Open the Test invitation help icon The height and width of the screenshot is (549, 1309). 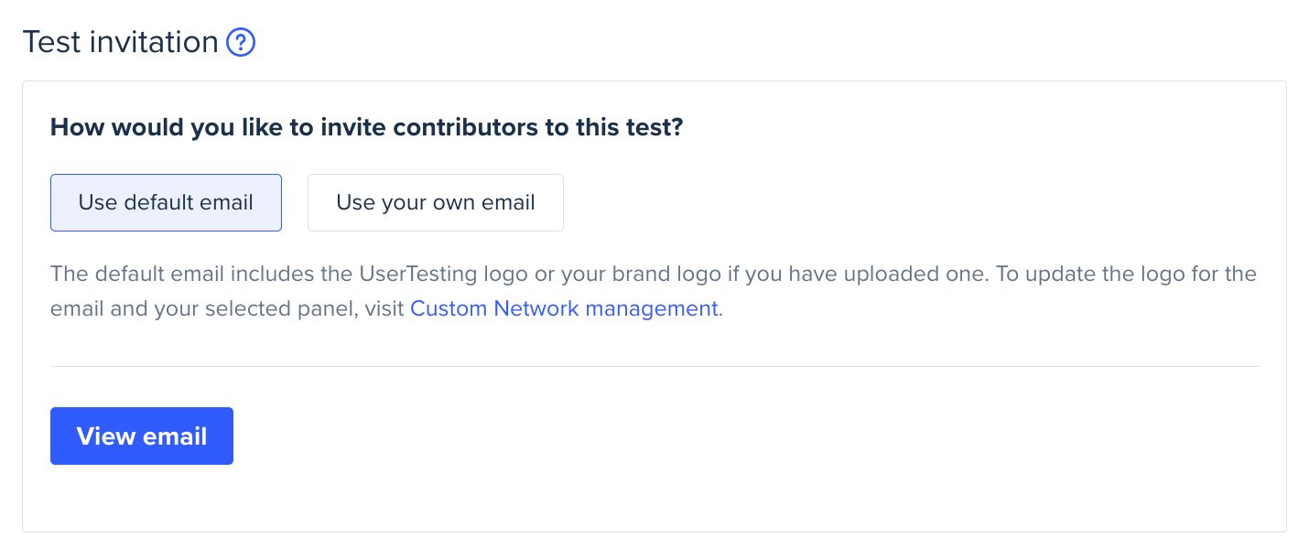pos(241,42)
